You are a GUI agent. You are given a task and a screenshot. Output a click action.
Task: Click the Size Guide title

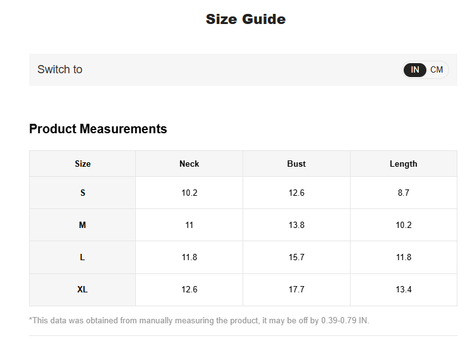246,19
